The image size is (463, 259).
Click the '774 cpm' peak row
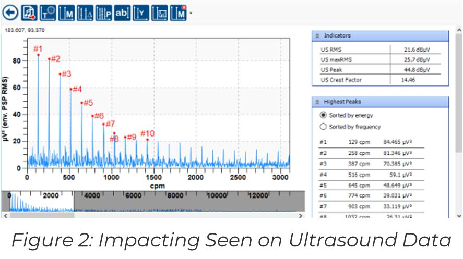(x=372, y=195)
